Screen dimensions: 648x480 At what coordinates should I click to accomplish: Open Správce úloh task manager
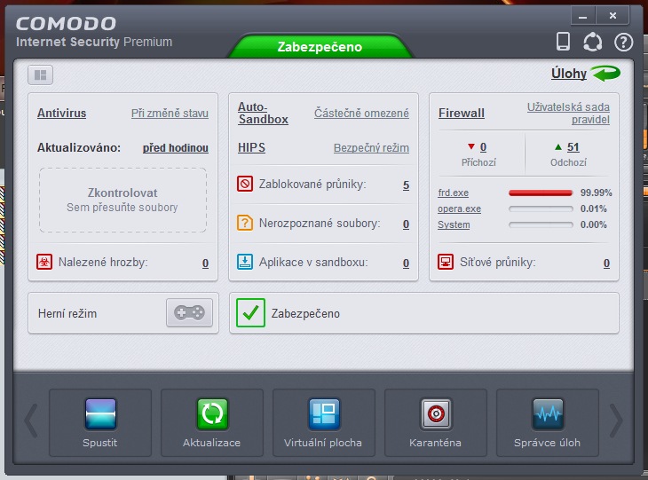[x=547, y=415]
